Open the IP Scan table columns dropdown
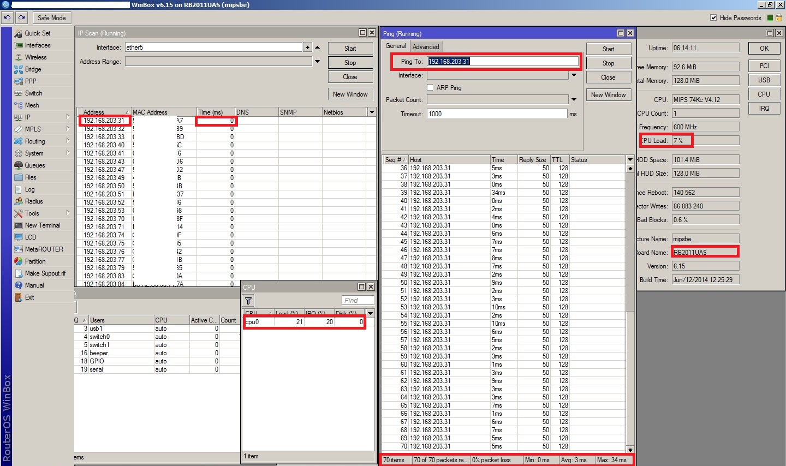The image size is (786, 466). (372, 112)
